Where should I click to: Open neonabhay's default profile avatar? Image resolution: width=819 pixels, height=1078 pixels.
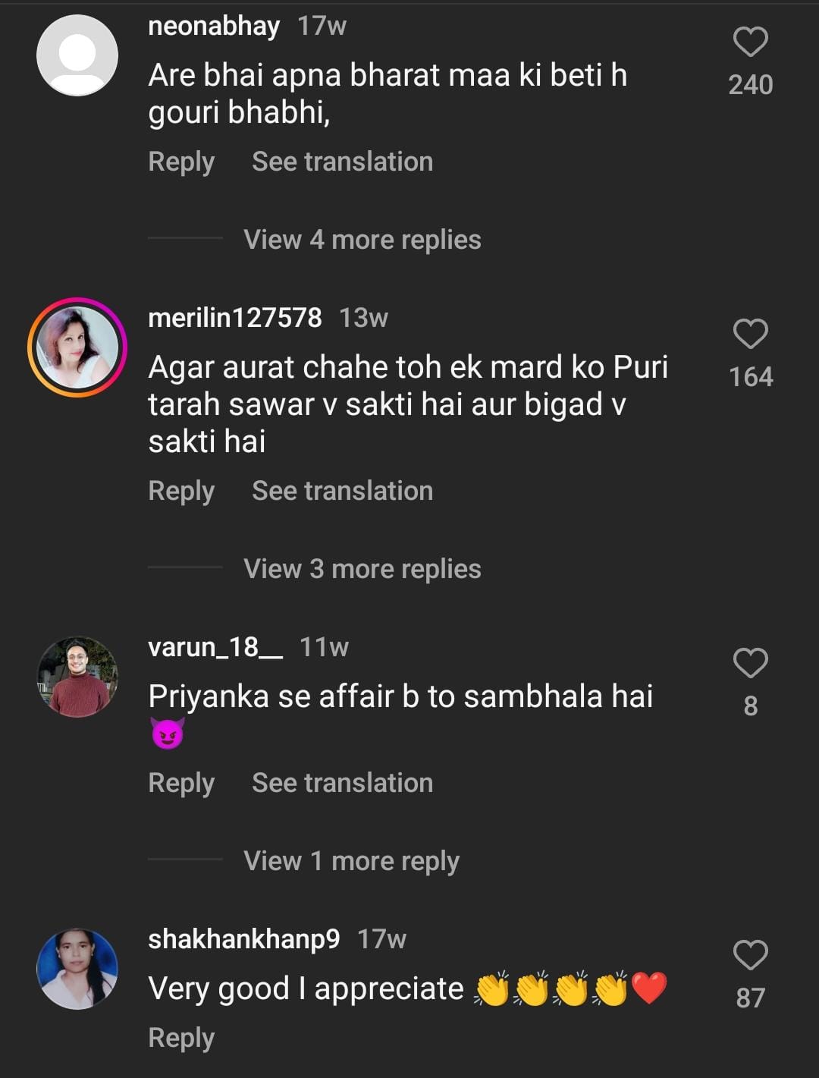click(77, 55)
